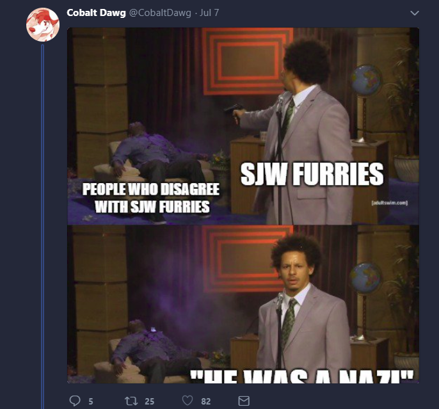The width and height of the screenshot is (439, 409).
Task: Click the adultswim.com watermark in the image
Action: (x=390, y=203)
